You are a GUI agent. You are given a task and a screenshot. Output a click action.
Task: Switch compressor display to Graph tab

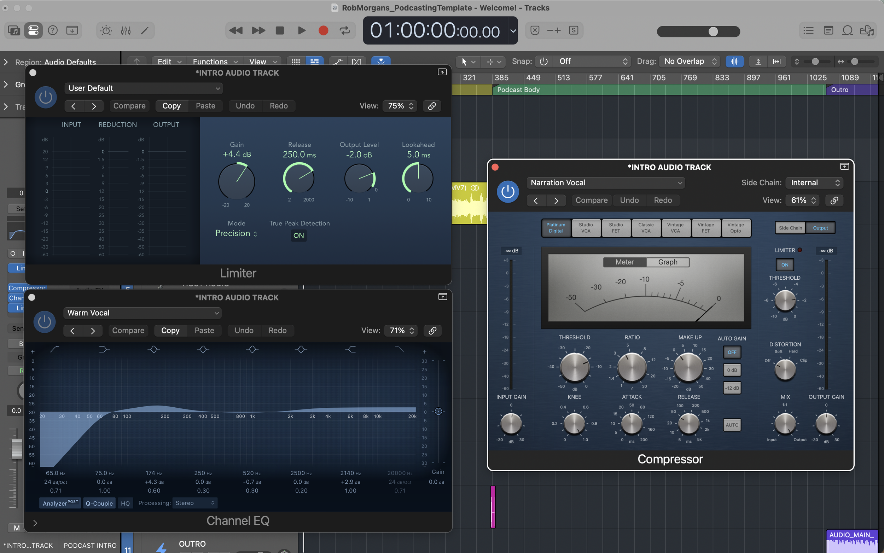pos(668,262)
